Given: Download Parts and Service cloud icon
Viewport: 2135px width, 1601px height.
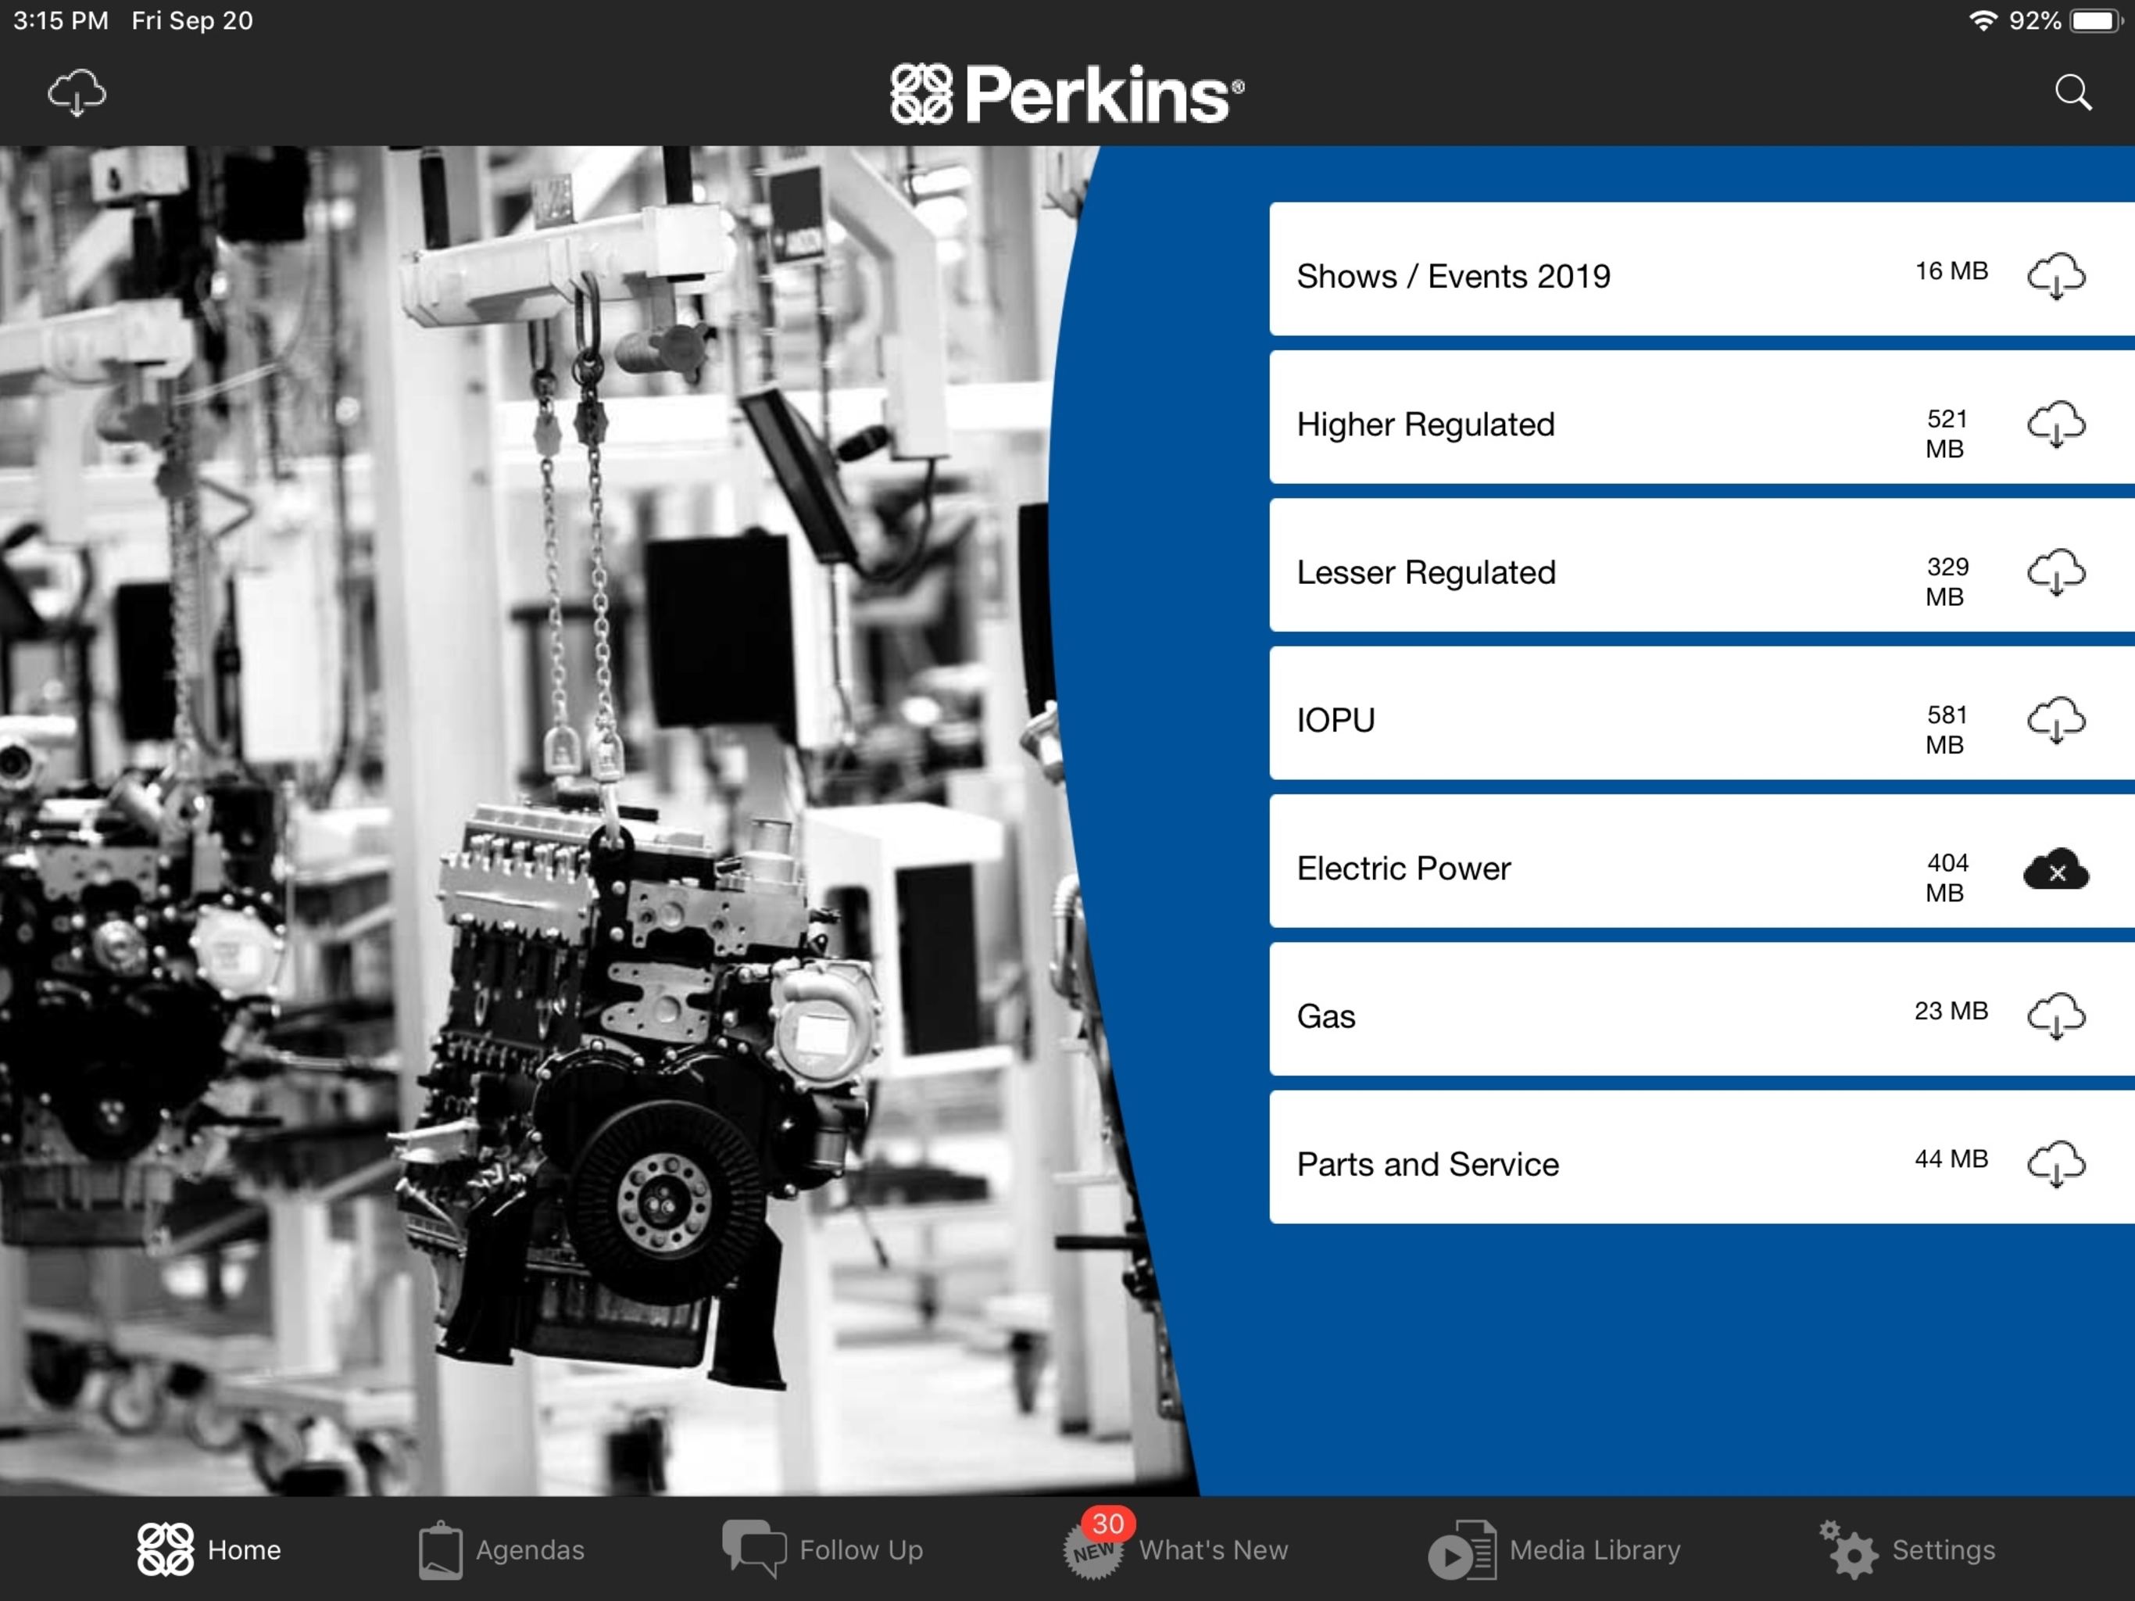Looking at the screenshot, I should pyautogui.click(x=2056, y=1163).
